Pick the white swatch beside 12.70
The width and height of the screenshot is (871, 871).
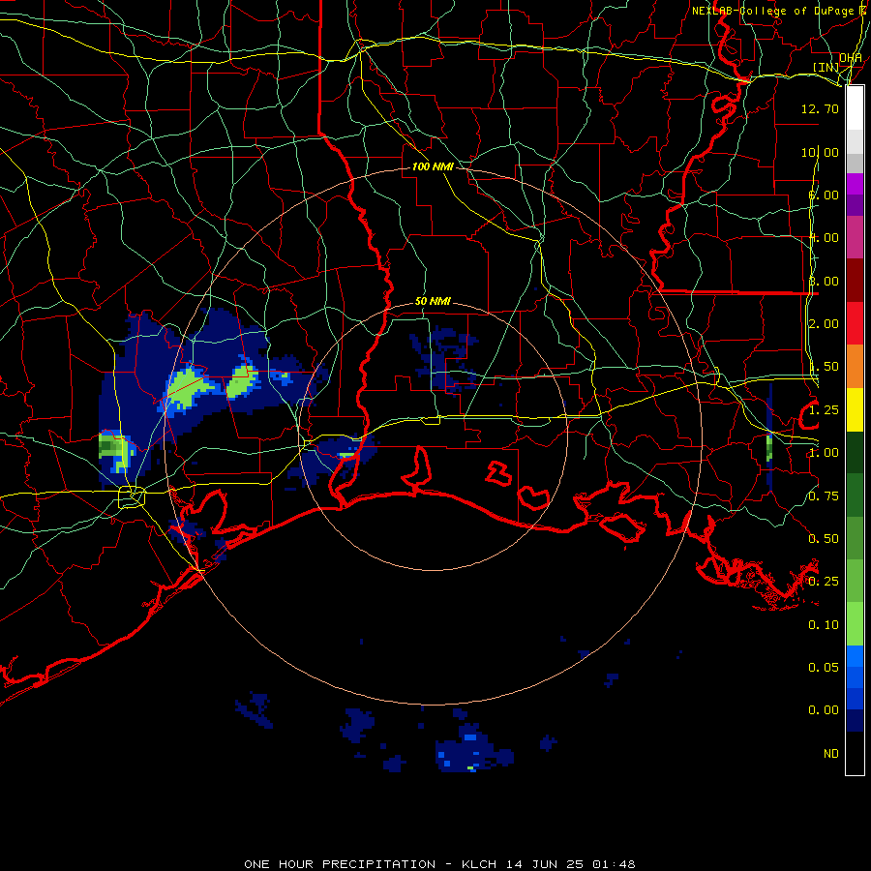[855, 108]
